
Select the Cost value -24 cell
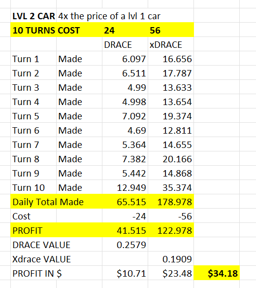(x=125, y=216)
